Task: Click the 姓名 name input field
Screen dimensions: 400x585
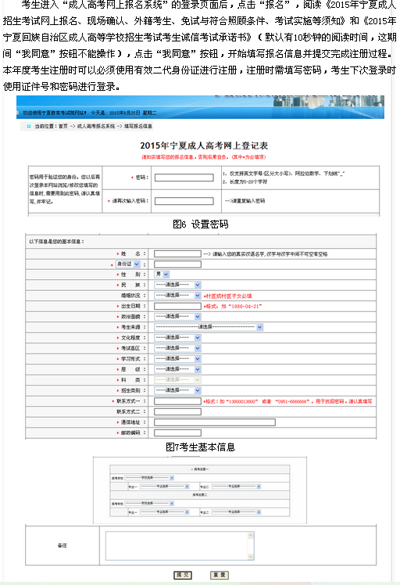Action: 177,253
